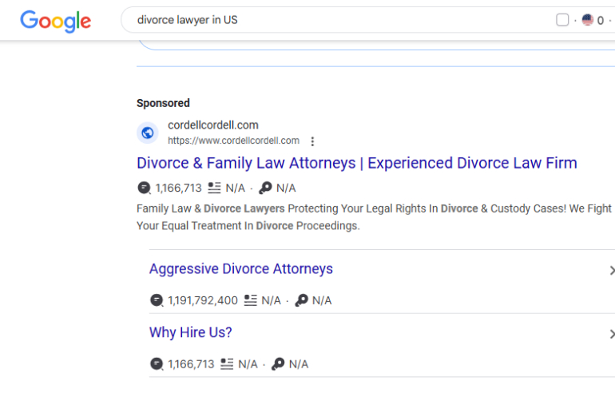Expand the Why Hire Us? chevron
Screen dimensions: 615x397
pos(612,334)
